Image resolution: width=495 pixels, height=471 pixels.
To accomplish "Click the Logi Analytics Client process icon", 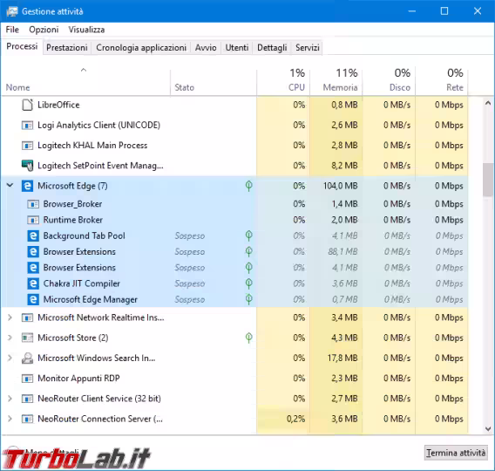I will [28, 126].
